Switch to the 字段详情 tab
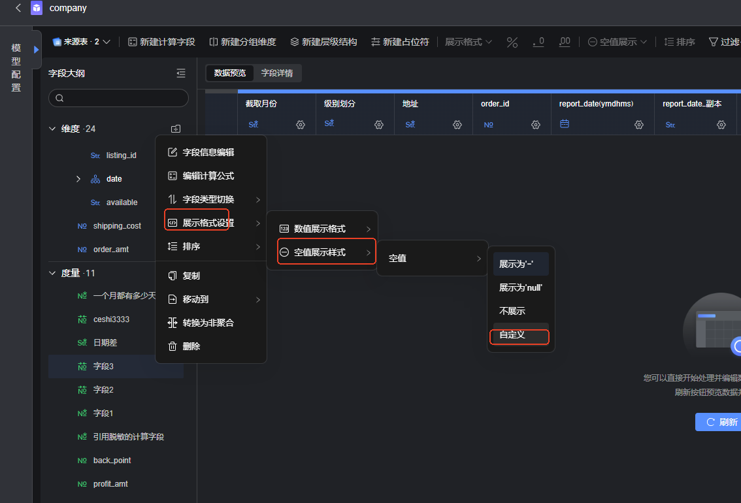 277,73
